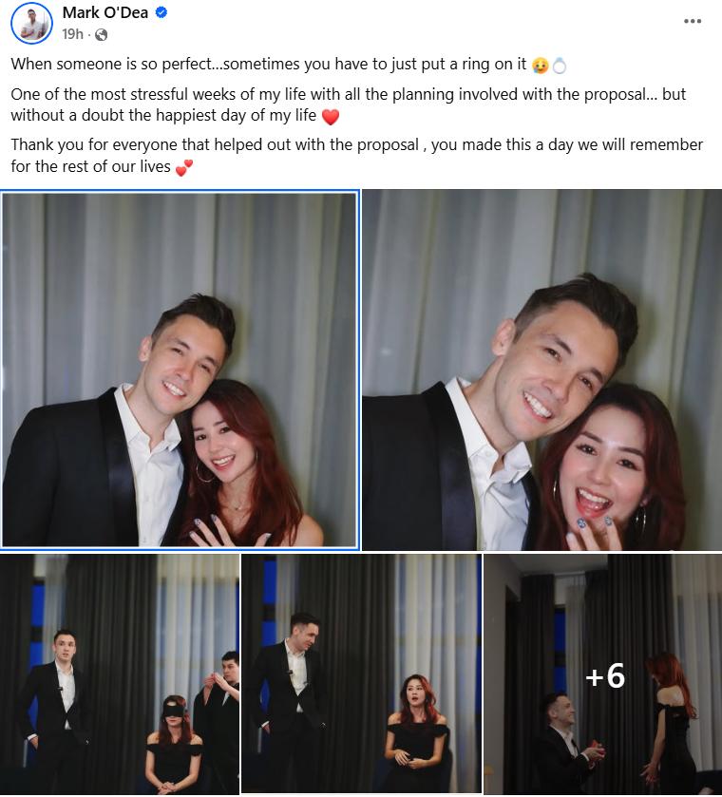The image size is (722, 797).
Task: Click the globe public audience icon
Action: [102, 34]
